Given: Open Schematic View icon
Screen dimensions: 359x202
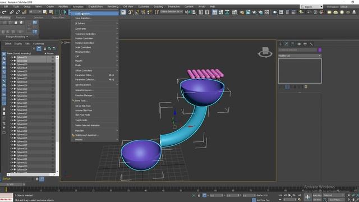Looking at the screenshot, I should pyautogui.click(x=227, y=12).
